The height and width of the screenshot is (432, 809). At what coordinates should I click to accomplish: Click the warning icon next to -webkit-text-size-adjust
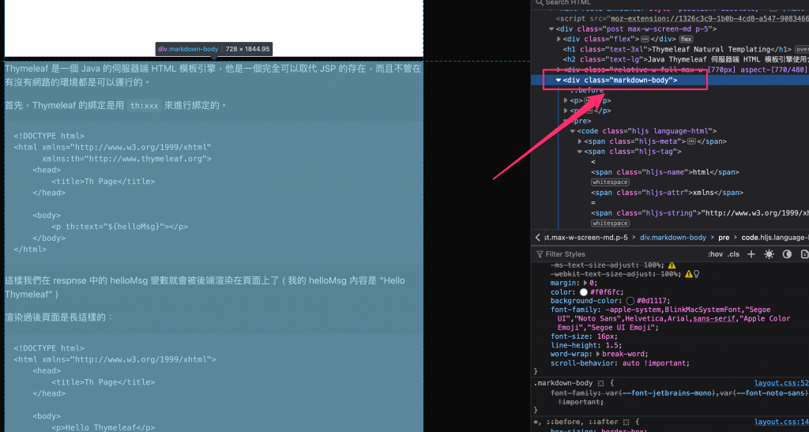[x=688, y=274]
